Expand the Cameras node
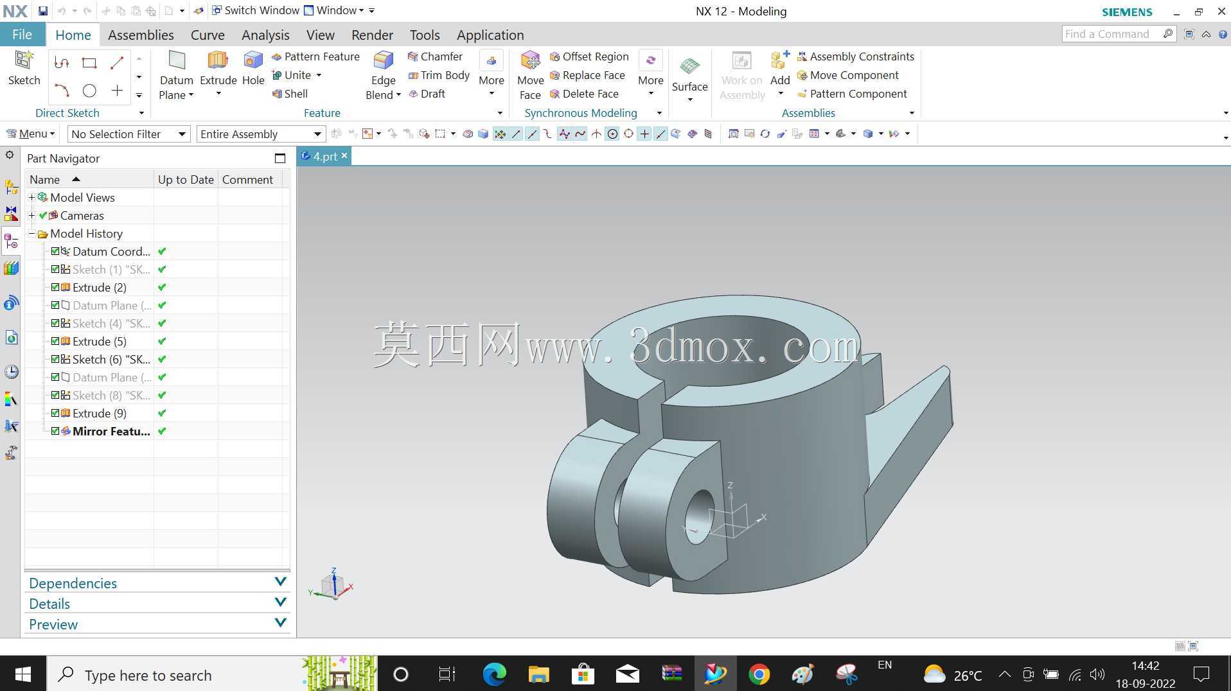 click(x=31, y=216)
